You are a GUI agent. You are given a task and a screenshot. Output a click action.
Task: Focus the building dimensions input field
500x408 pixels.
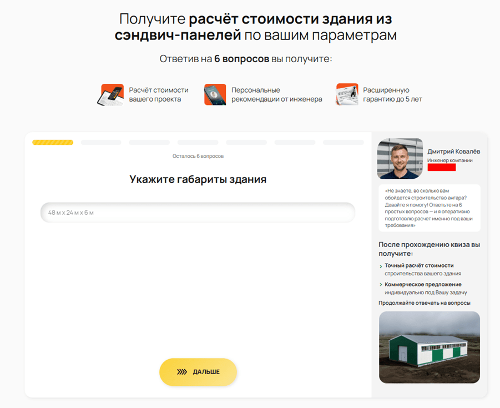click(197, 213)
